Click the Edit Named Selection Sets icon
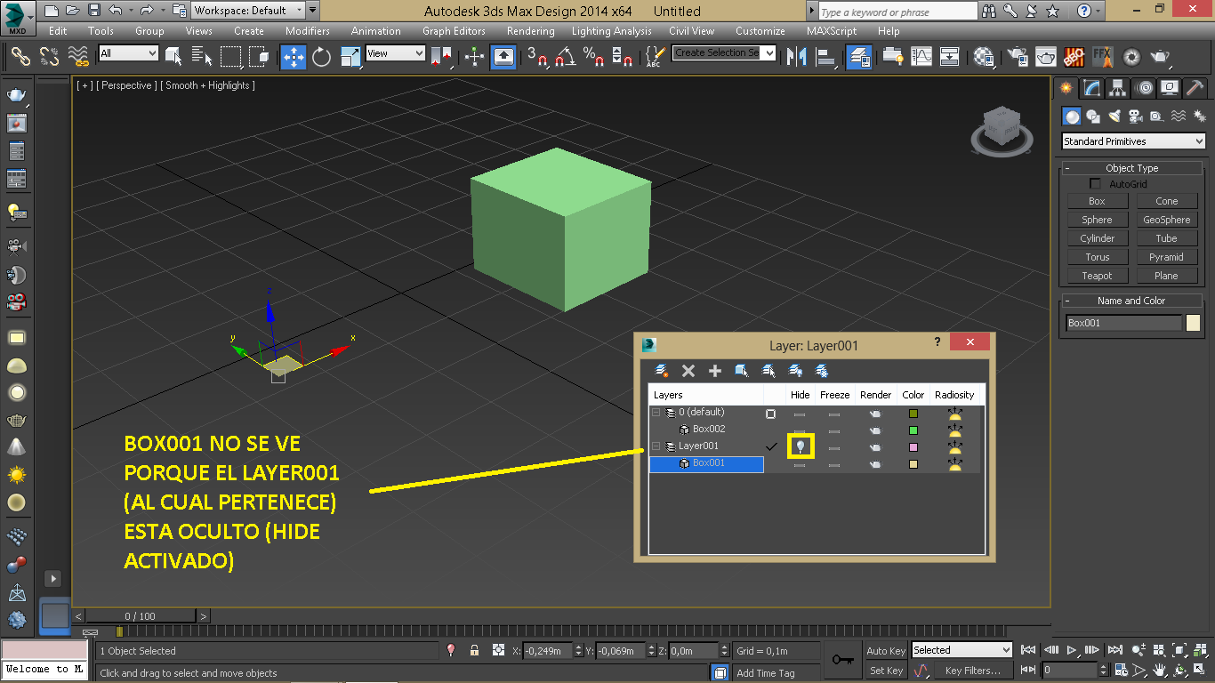1215x683 pixels. pos(655,57)
